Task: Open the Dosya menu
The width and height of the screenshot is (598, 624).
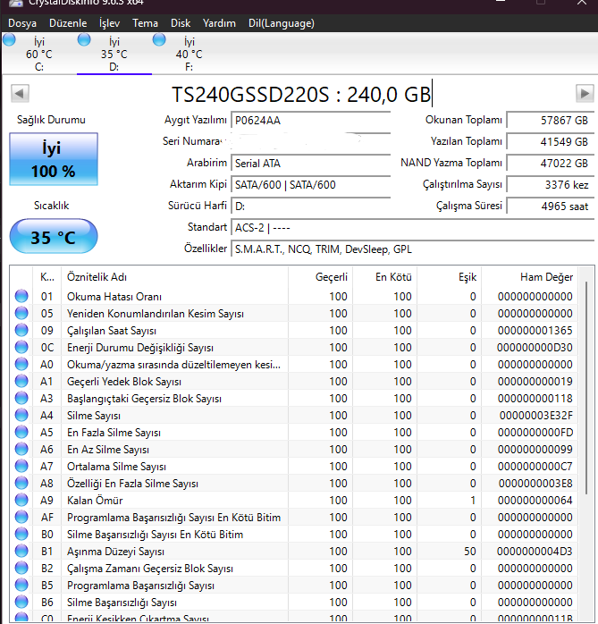Action: click(x=22, y=23)
